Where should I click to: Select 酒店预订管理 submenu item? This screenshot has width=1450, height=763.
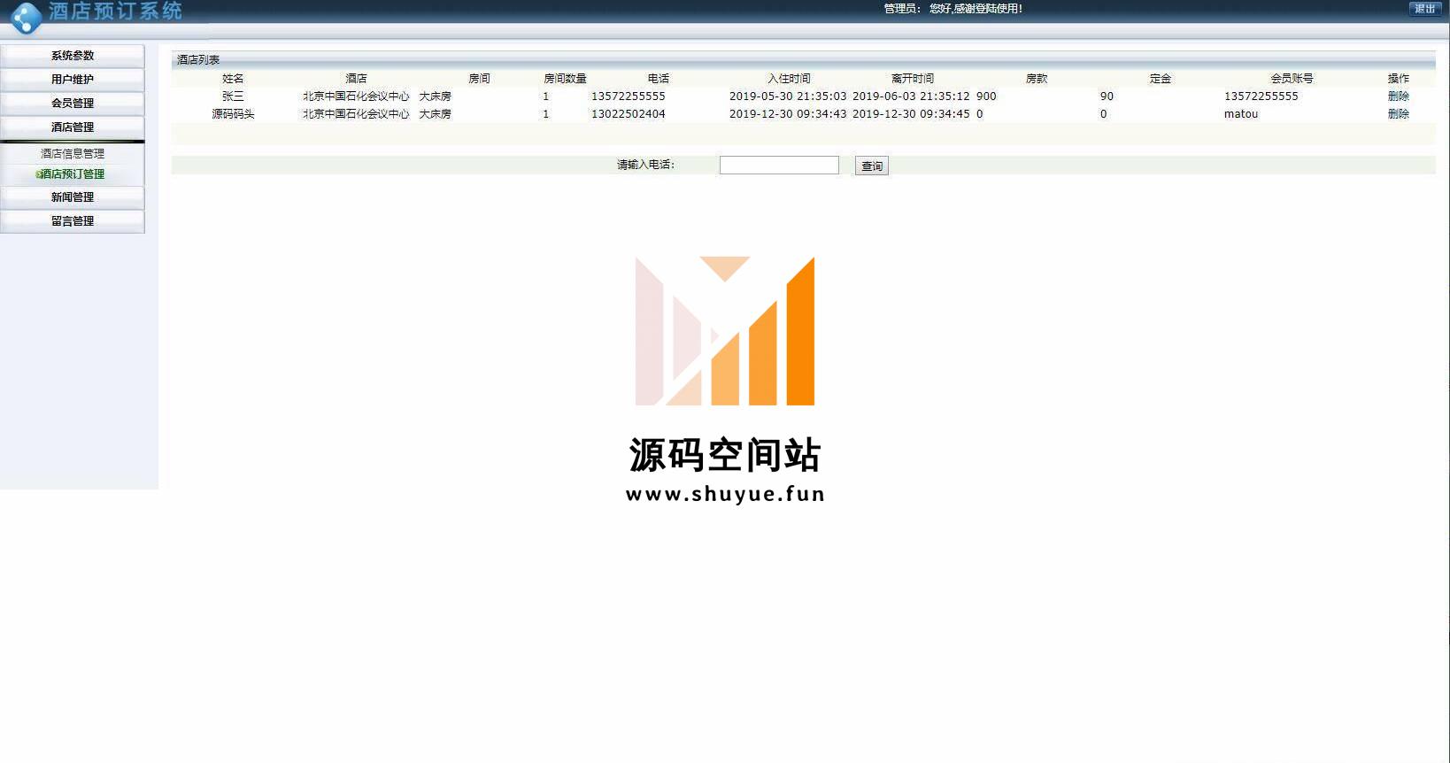point(72,174)
